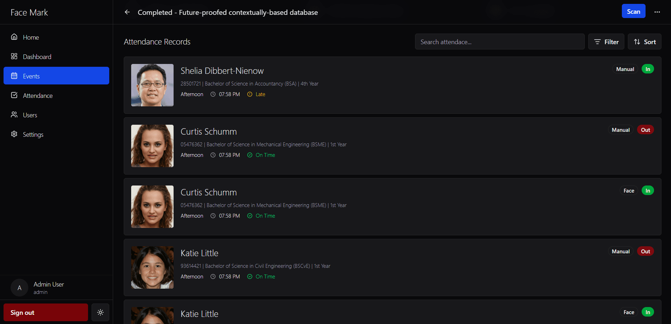Go to the Dashboard menu item
The image size is (671, 324).
coord(37,57)
